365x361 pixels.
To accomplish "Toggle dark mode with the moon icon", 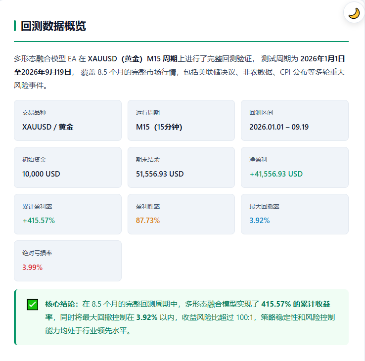I will point(354,13).
